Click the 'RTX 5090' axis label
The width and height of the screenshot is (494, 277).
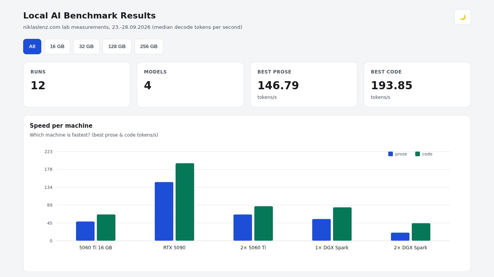coord(174,248)
